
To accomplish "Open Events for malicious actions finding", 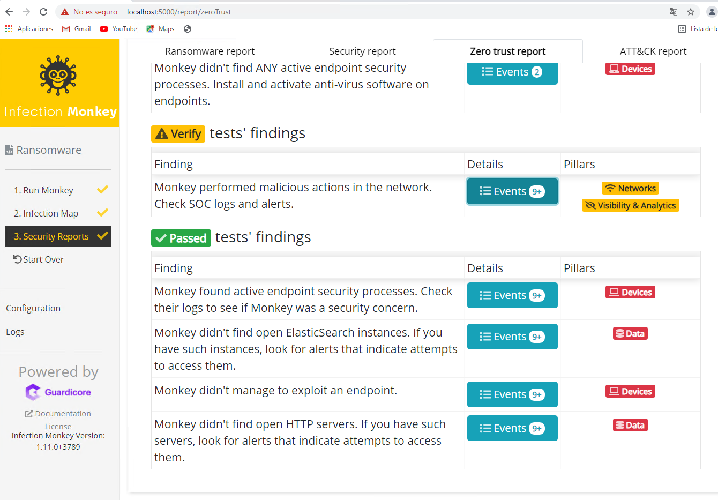I will [512, 192].
